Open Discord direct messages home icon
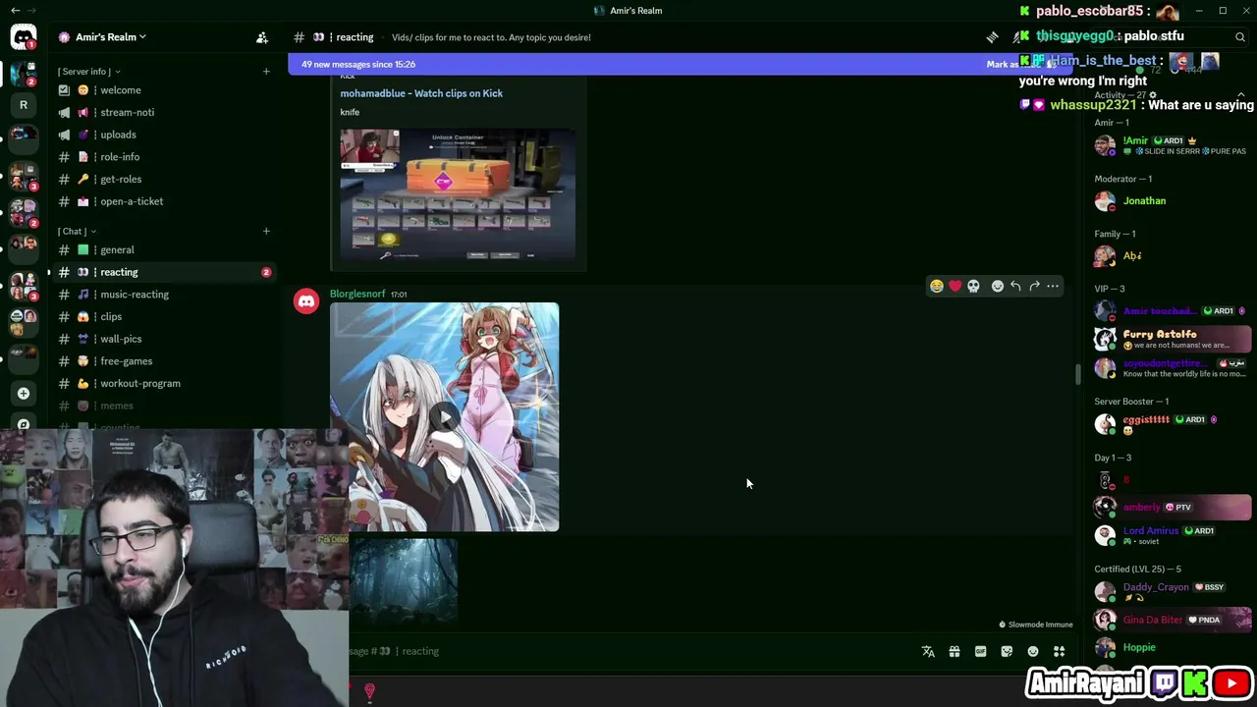 pos(24,37)
